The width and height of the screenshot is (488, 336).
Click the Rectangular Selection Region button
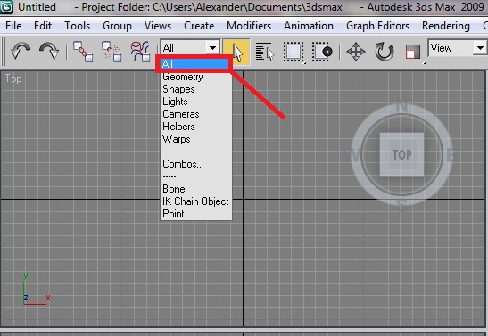pyautogui.click(x=294, y=52)
